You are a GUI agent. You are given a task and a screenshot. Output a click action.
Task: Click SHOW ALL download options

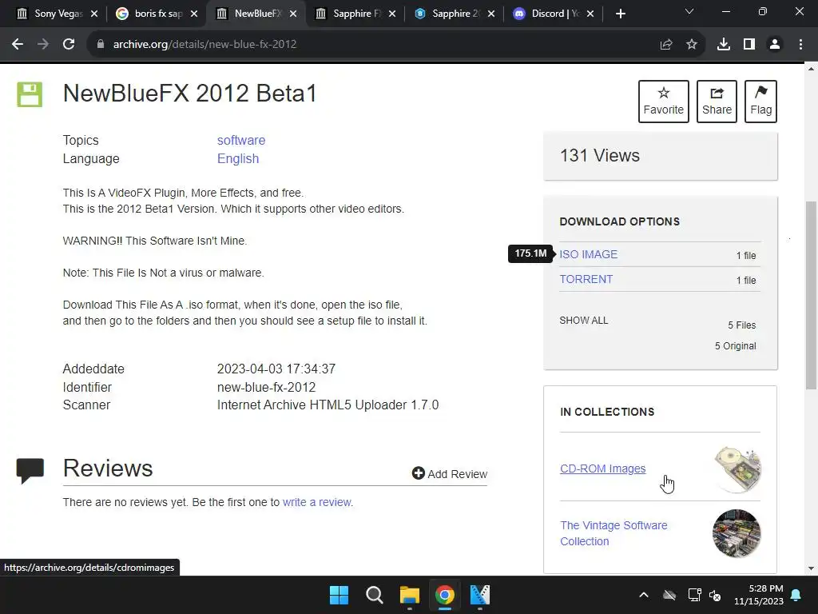[x=584, y=321]
